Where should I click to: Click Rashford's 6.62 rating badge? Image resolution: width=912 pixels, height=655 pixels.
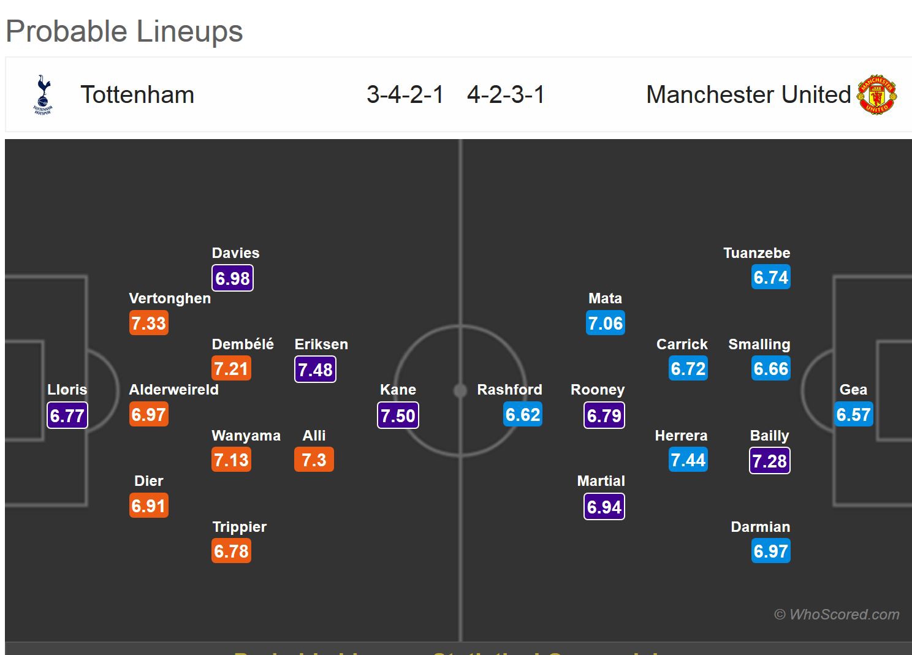(523, 415)
